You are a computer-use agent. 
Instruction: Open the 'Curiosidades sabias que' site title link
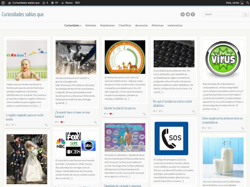[x=22, y=14]
